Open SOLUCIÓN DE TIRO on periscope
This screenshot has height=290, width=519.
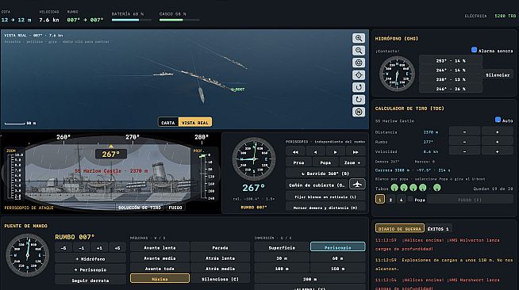tap(140, 208)
